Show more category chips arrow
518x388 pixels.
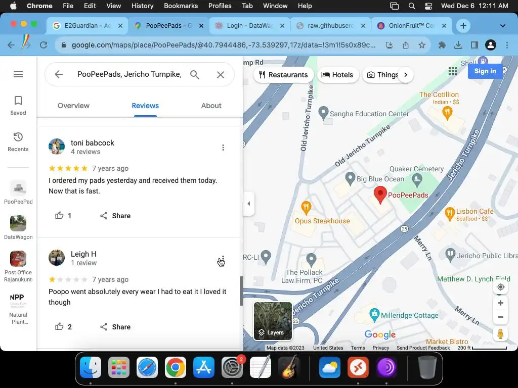[406, 75]
